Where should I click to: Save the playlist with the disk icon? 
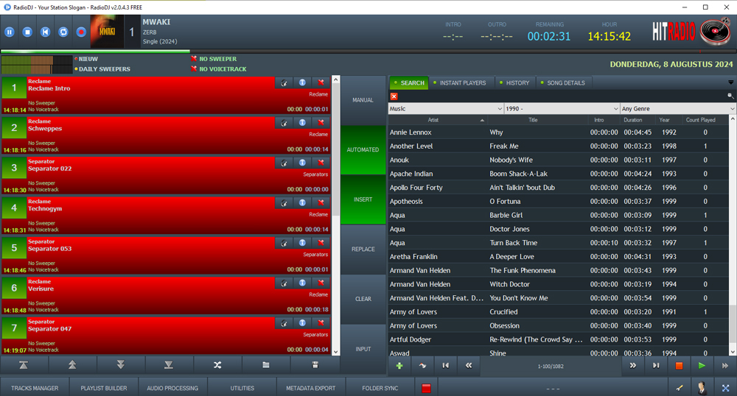coord(315,364)
